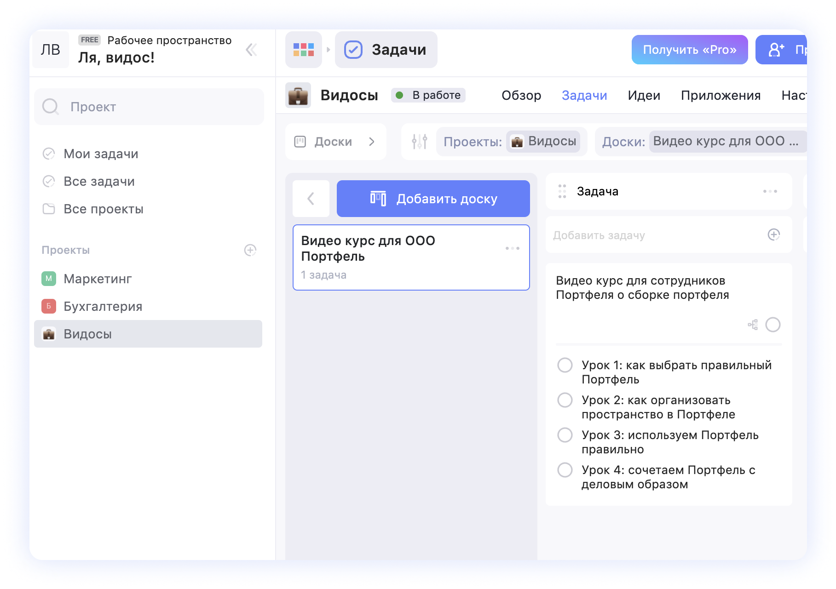Click the filter sliders icon
The image size is (836, 589).
419,142
